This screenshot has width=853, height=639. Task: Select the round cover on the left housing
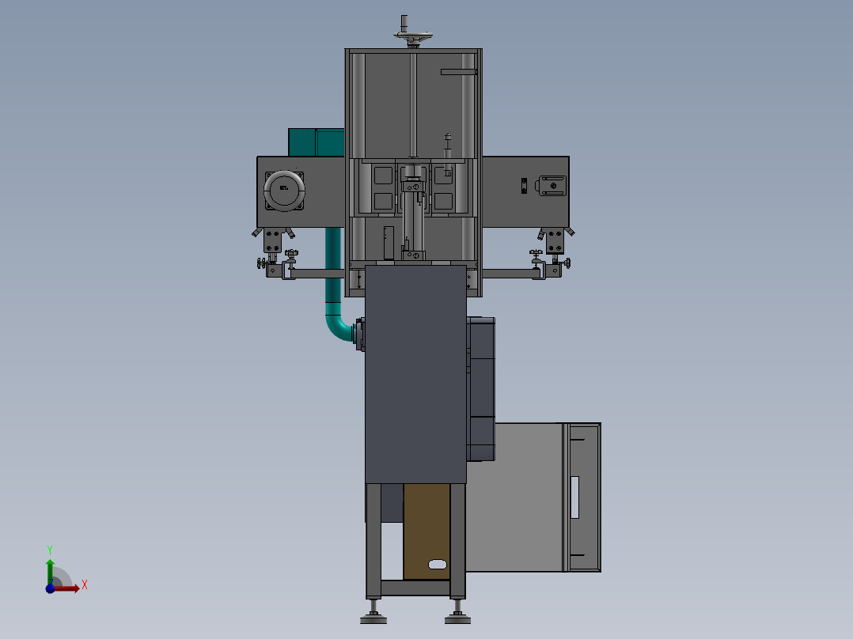284,191
